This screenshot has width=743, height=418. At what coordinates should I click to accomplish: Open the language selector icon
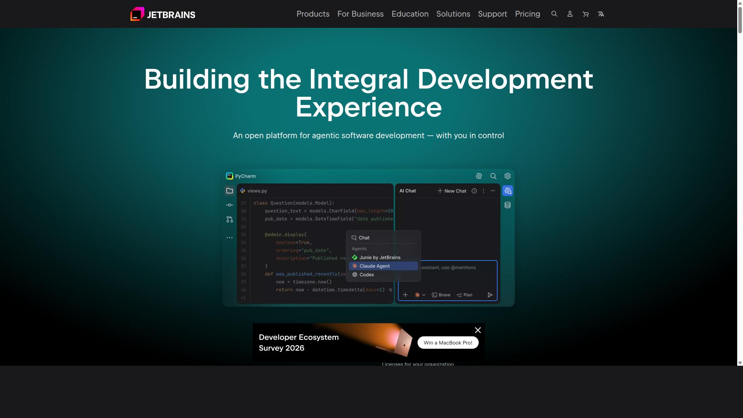pos(601,14)
